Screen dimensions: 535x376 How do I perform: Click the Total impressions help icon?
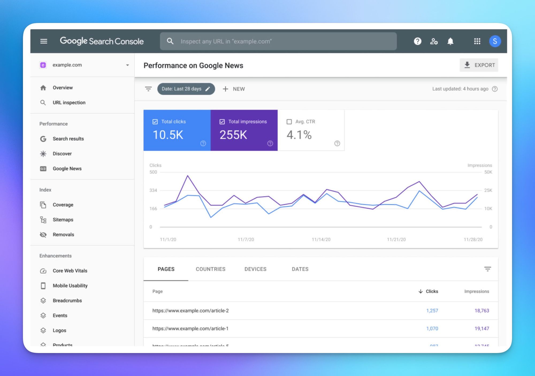pos(270,143)
